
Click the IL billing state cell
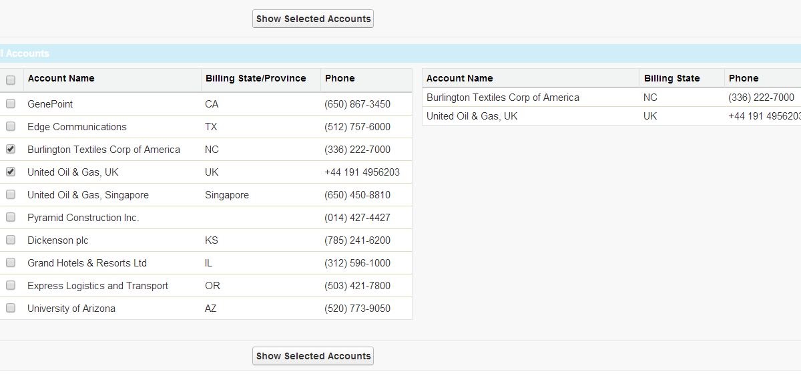coord(208,263)
